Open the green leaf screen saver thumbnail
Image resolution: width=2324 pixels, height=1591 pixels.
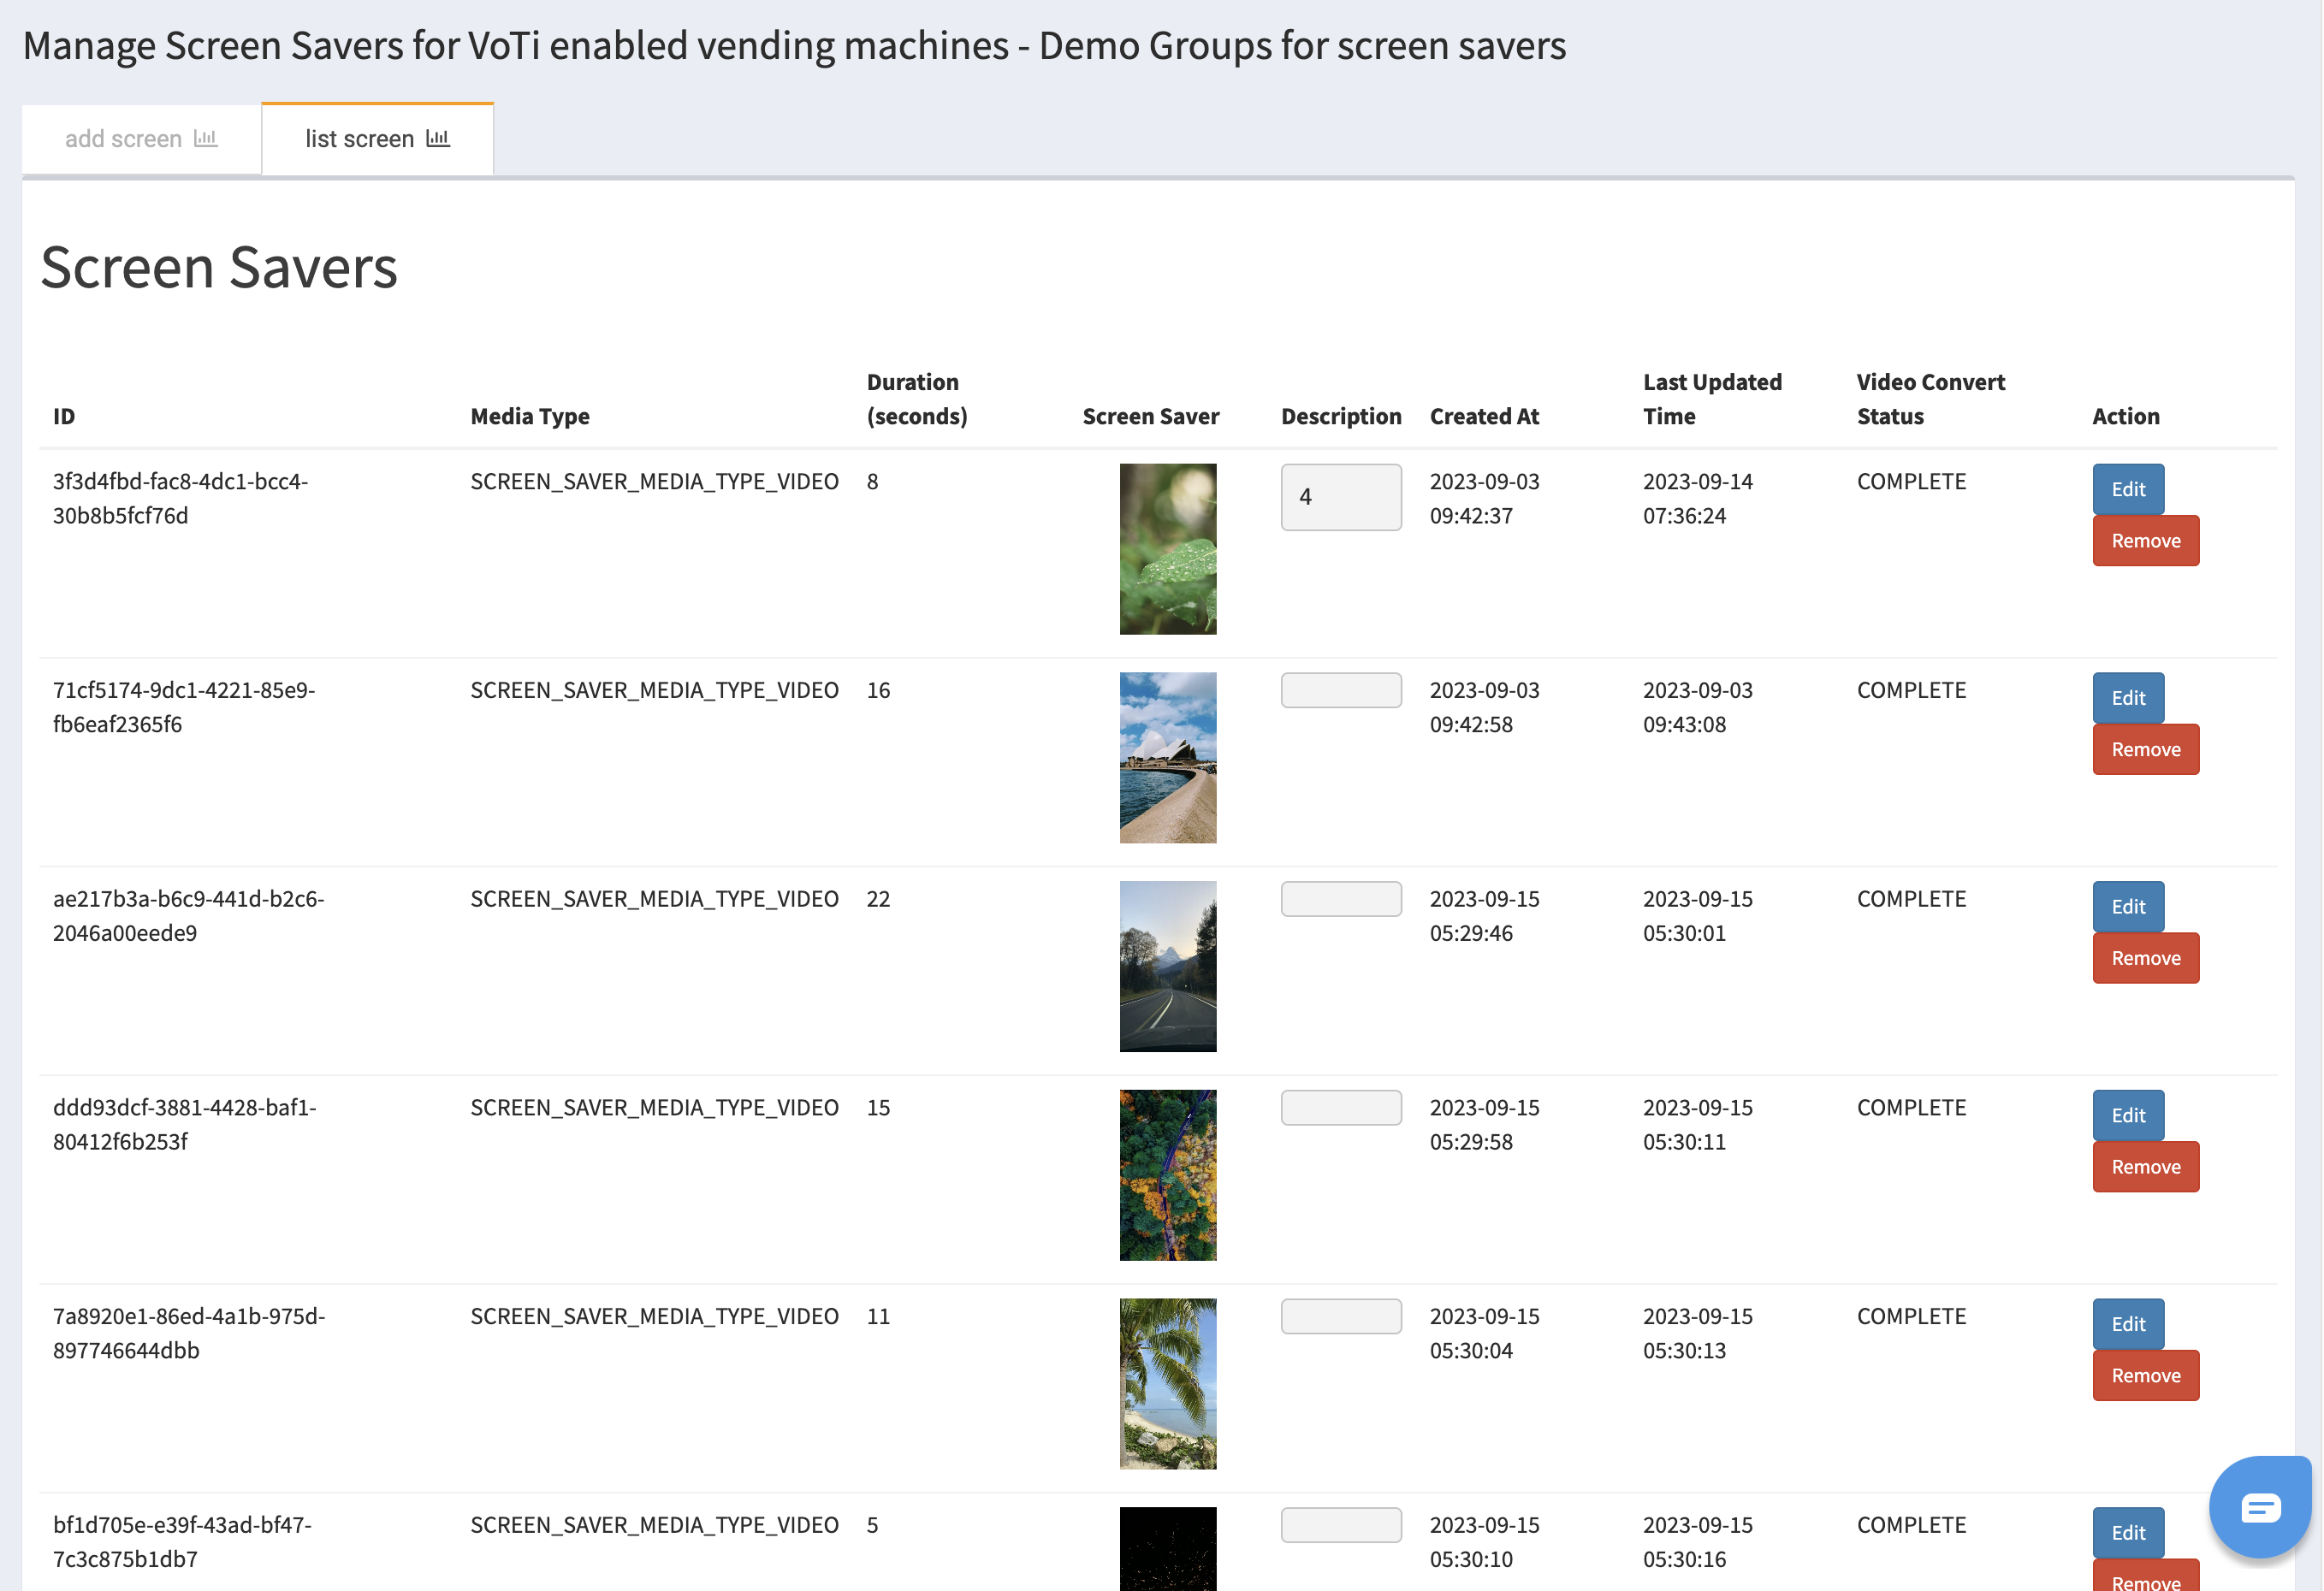coord(1167,548)
